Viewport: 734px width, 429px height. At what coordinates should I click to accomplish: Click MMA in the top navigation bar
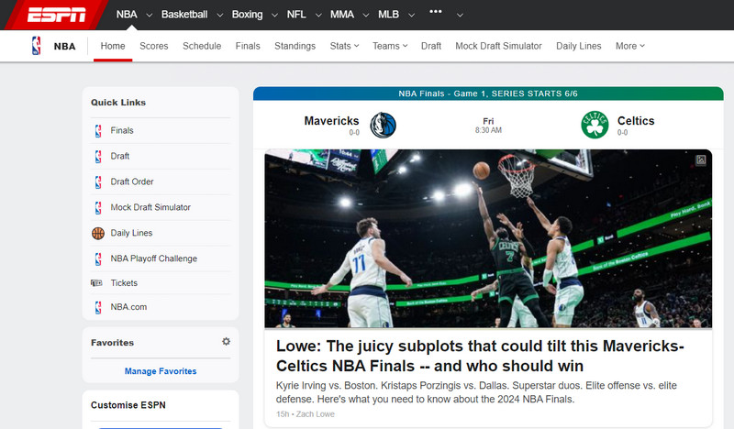click(x=342, y=15)
